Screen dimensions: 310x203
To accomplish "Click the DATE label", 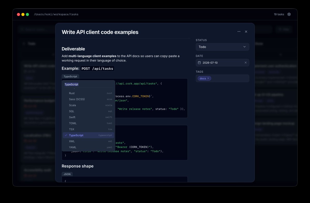I will tap(199, 56).
